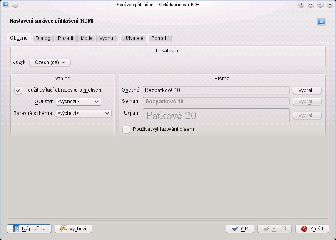The image size is (336, 240).
Task: Click the Selhání font preview field
Action: (x=216, y=101)
